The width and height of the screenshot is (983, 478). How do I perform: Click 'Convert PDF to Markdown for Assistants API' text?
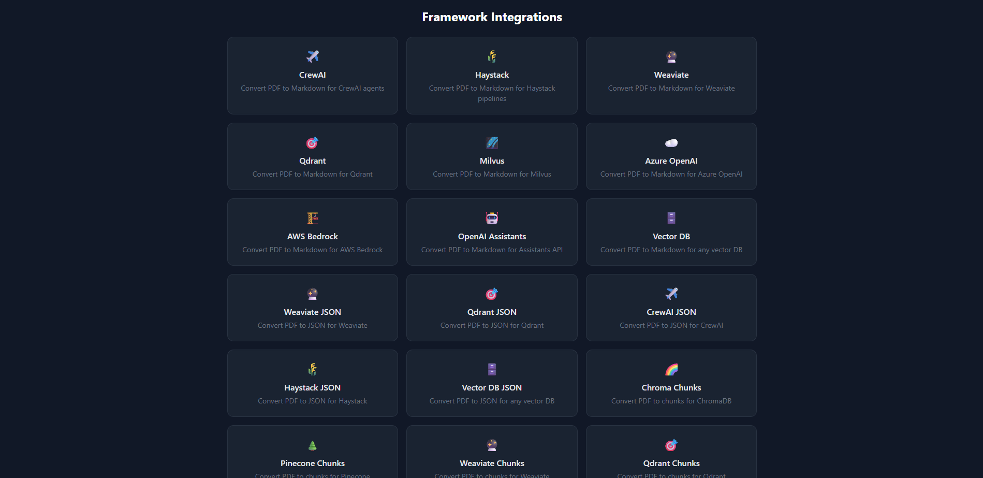[492, 250]
